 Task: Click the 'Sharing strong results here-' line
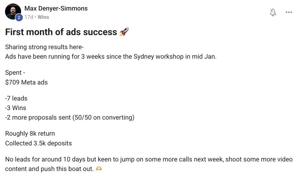(44, 47)
